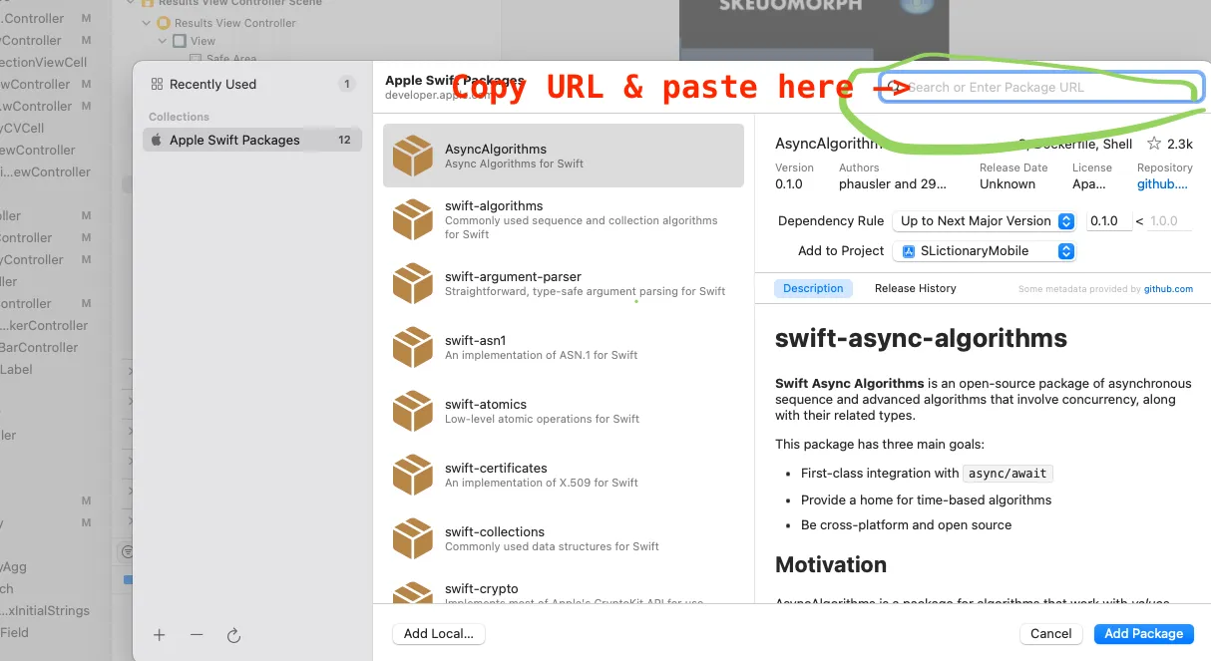
Task: Select the swift-collections package row
Action: [x=564, y=538]
